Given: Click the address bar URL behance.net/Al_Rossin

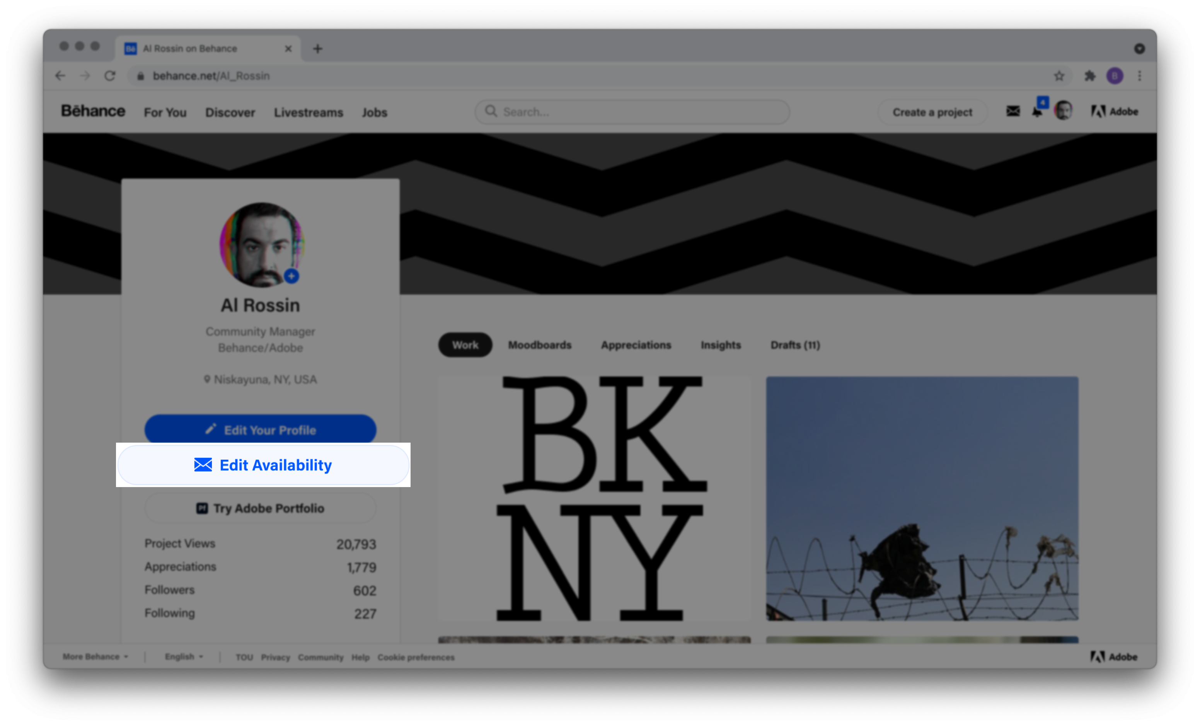Looking at the screenshot, I should coord(211,76).
